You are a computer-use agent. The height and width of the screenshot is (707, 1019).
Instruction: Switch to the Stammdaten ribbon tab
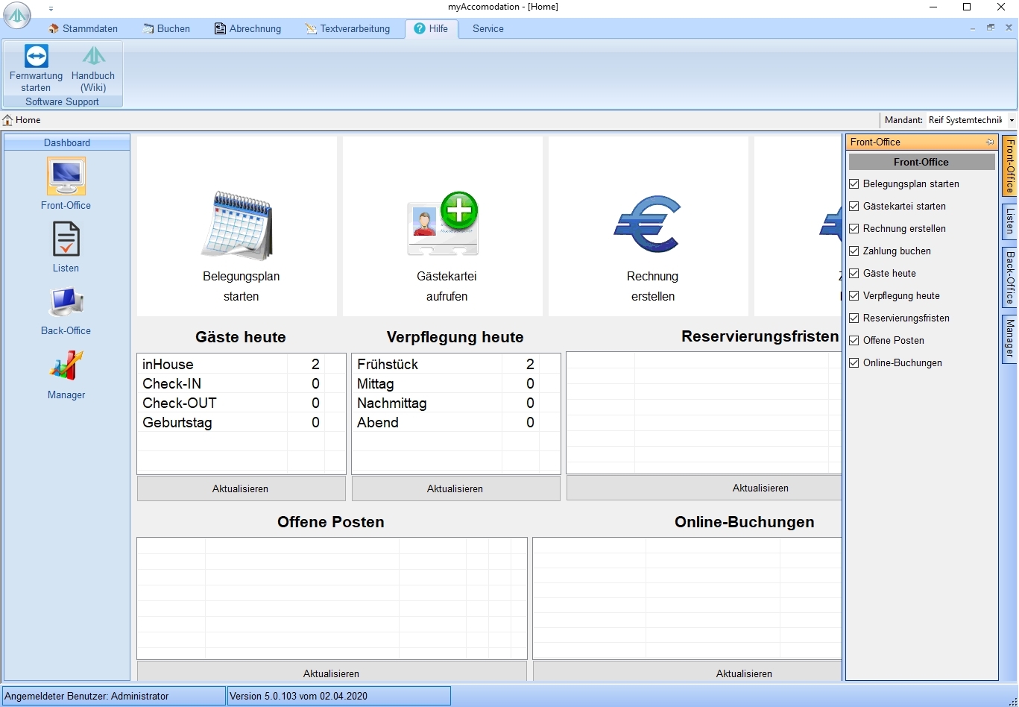coord(83,29)
